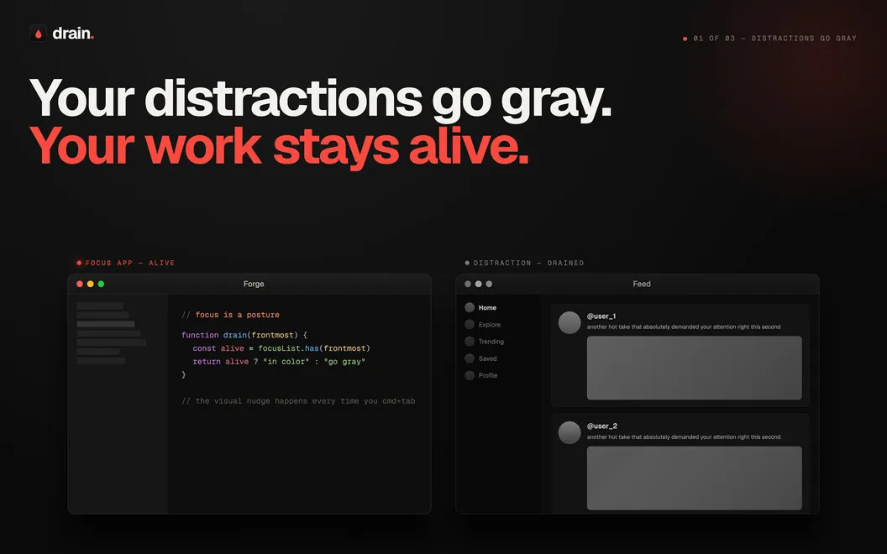Click the @user_2 username

coord(602,426)
